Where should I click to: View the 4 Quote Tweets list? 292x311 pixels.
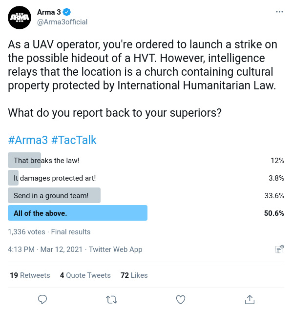click(x=85, y=275)
